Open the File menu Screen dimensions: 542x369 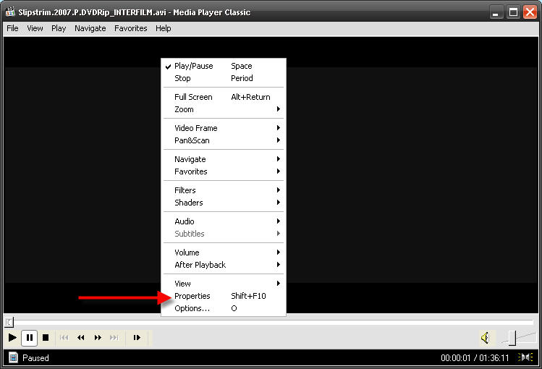coord(12,28)
